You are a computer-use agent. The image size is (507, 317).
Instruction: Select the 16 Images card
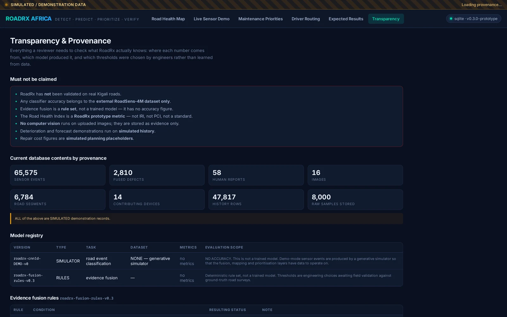click(355, 175)
